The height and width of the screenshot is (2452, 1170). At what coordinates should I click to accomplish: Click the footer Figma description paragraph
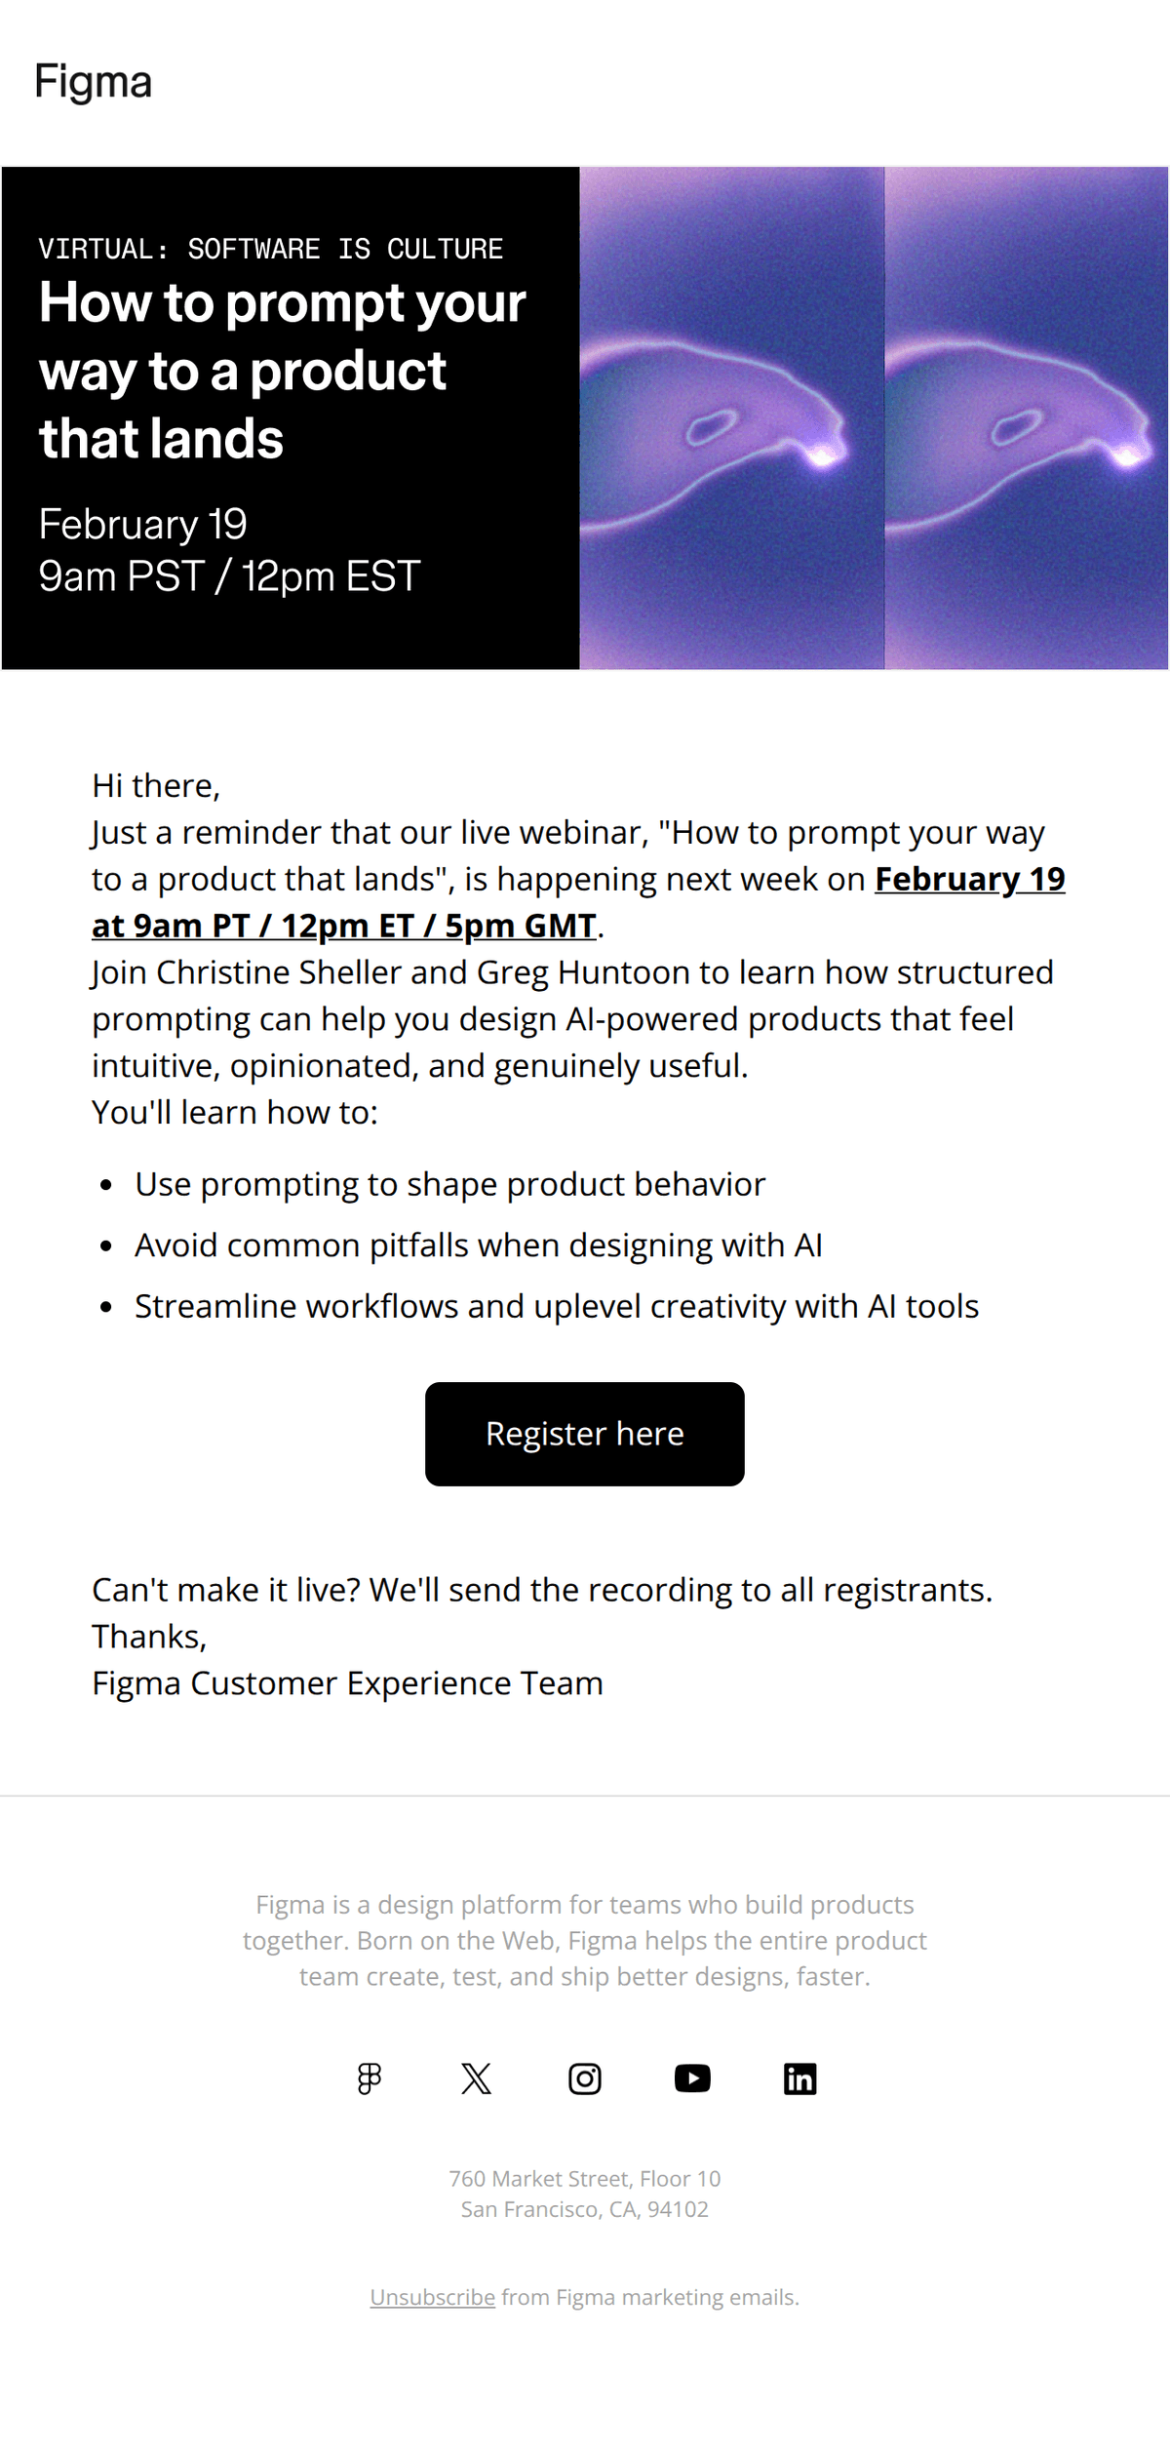[585, 1941]
